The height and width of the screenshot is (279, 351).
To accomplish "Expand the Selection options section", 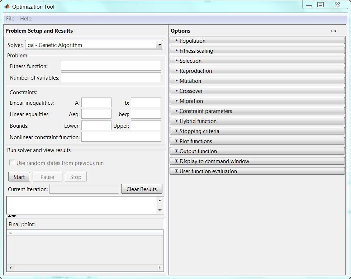I will tap(176, 61).
